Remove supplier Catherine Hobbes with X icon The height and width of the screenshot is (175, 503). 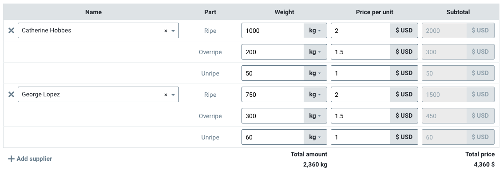click(11, 31)
